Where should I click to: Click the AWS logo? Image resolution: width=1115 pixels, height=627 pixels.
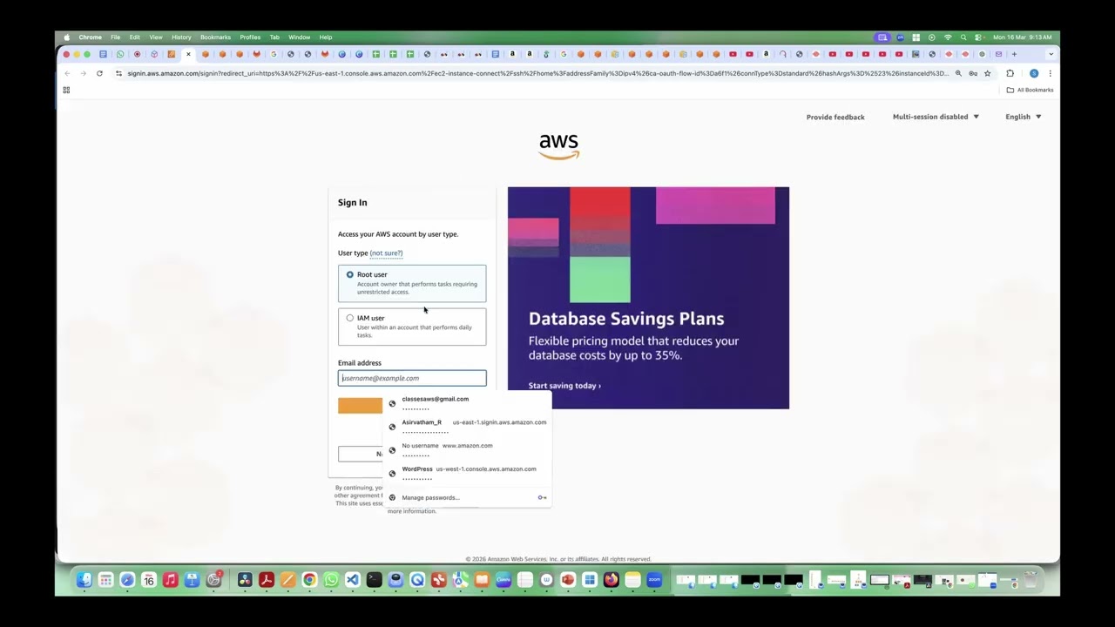pyautogui.click(x=558, y=146)
